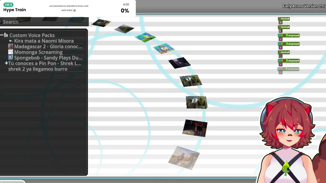326x183 pixels.
Task: Click the SpongeBob thumbnail with green background
Action: [145, 37]
